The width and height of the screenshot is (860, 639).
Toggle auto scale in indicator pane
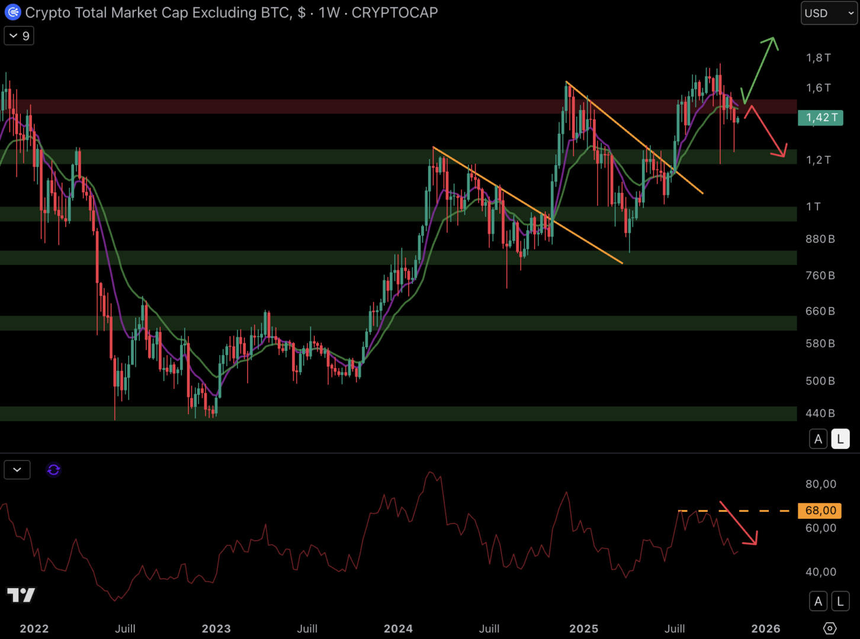pyautogui.click(x=818, y=602)
